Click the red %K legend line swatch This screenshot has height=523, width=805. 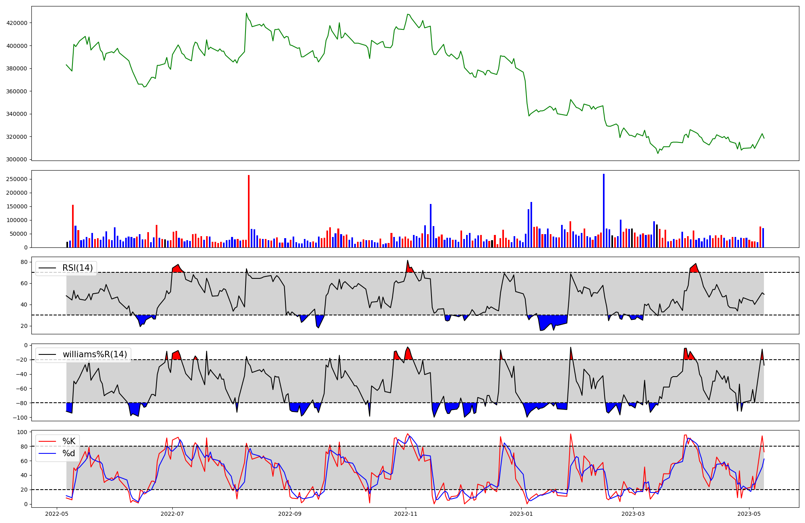click(x=47, y=441)
